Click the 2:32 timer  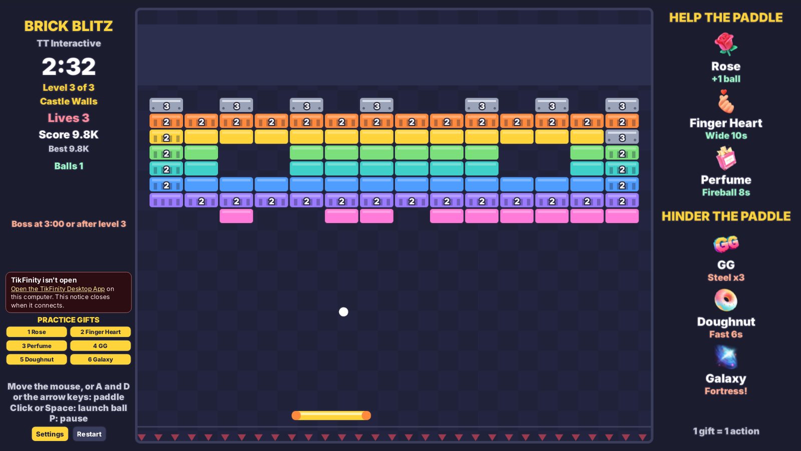[69, 67]
